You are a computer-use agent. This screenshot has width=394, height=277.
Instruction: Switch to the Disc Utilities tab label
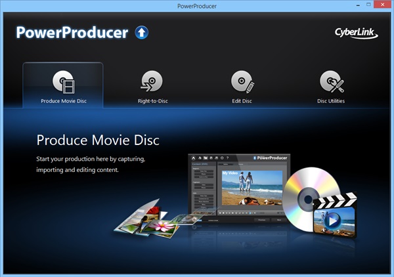pos(331,101)
